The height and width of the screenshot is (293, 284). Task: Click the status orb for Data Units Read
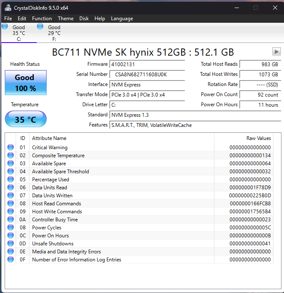pos(11,187)
